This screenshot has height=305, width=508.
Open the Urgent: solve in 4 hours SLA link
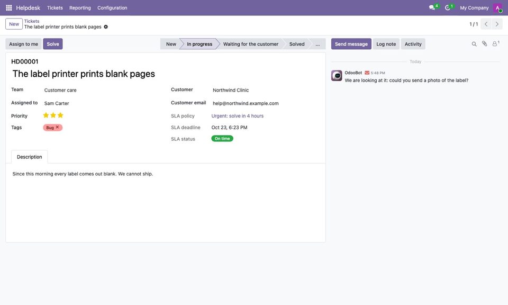coord(238,116)
